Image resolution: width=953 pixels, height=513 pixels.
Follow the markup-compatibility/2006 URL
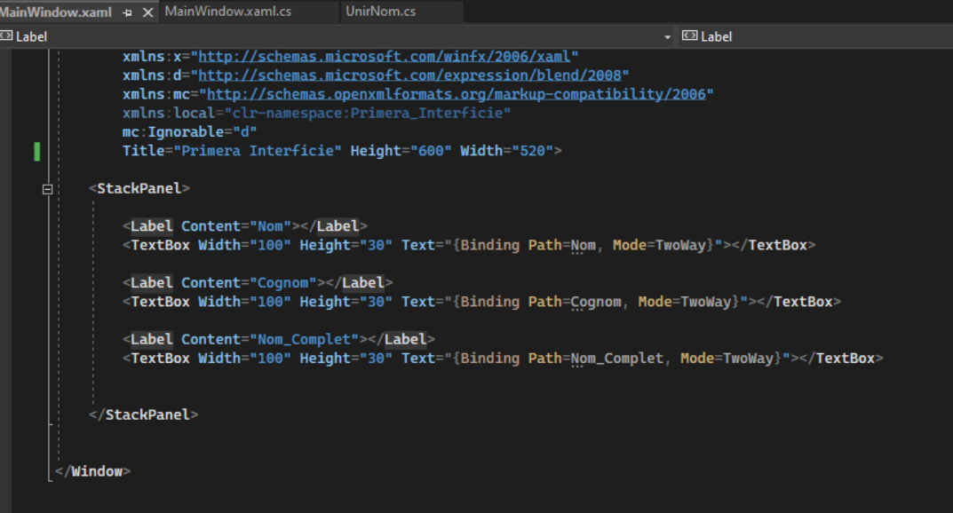(x=457, y=94)
